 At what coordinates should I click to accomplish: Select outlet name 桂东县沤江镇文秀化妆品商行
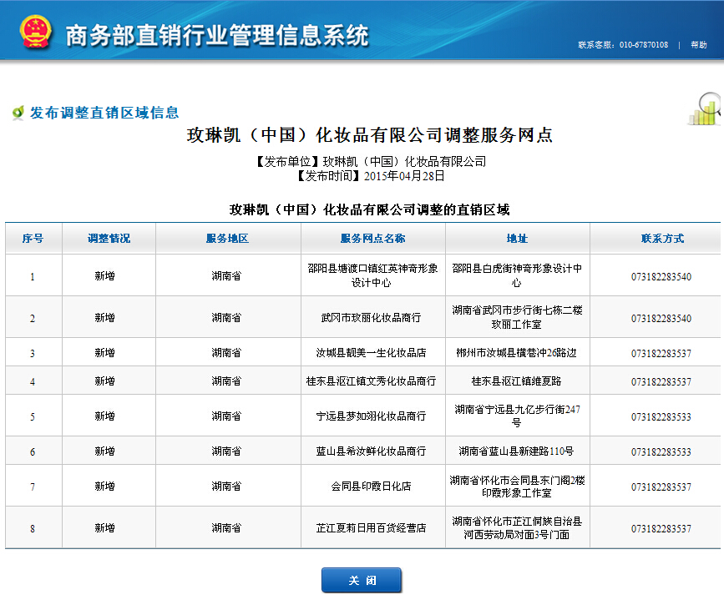tap(372, 381)
